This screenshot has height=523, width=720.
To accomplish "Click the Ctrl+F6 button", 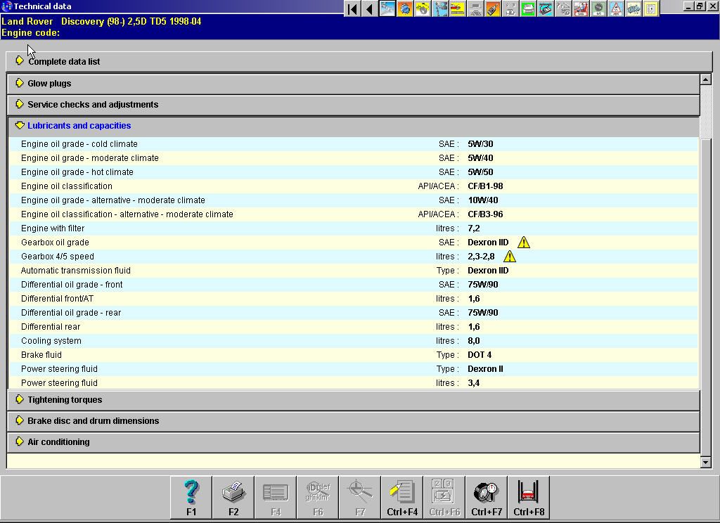I will tap(444, 498).
